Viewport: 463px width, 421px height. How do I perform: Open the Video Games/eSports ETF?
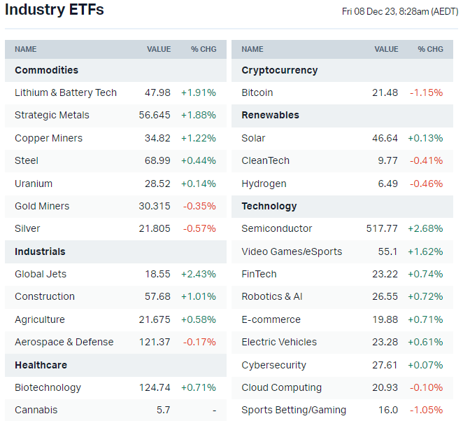pos(292,251)
